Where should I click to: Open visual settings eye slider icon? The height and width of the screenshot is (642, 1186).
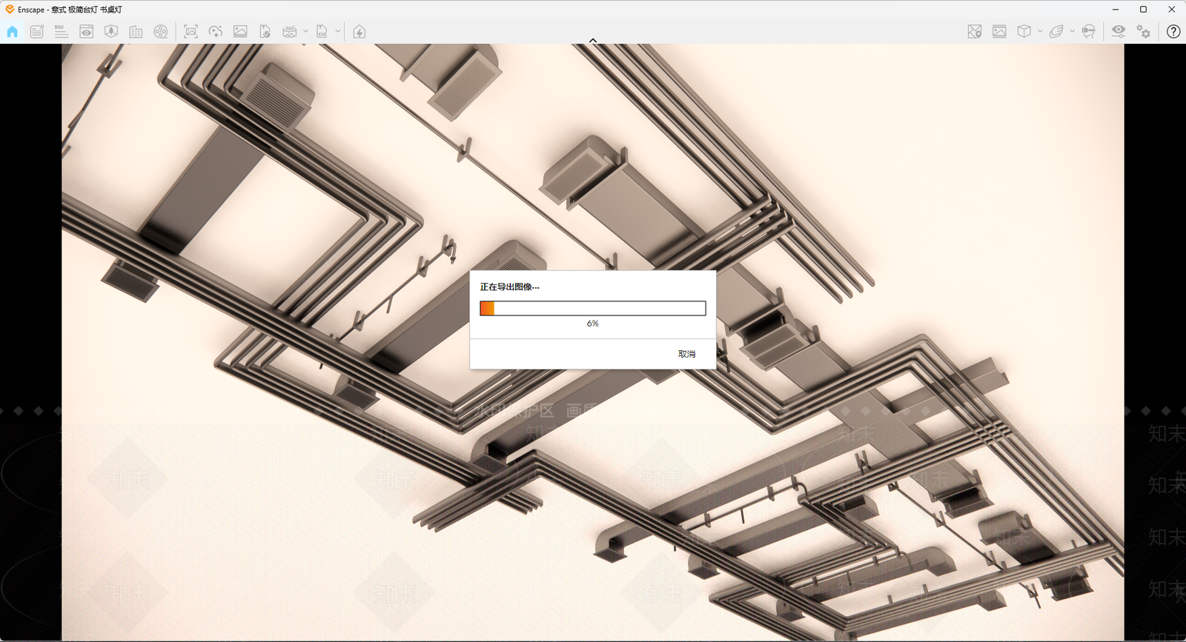tap(1119, 31)
